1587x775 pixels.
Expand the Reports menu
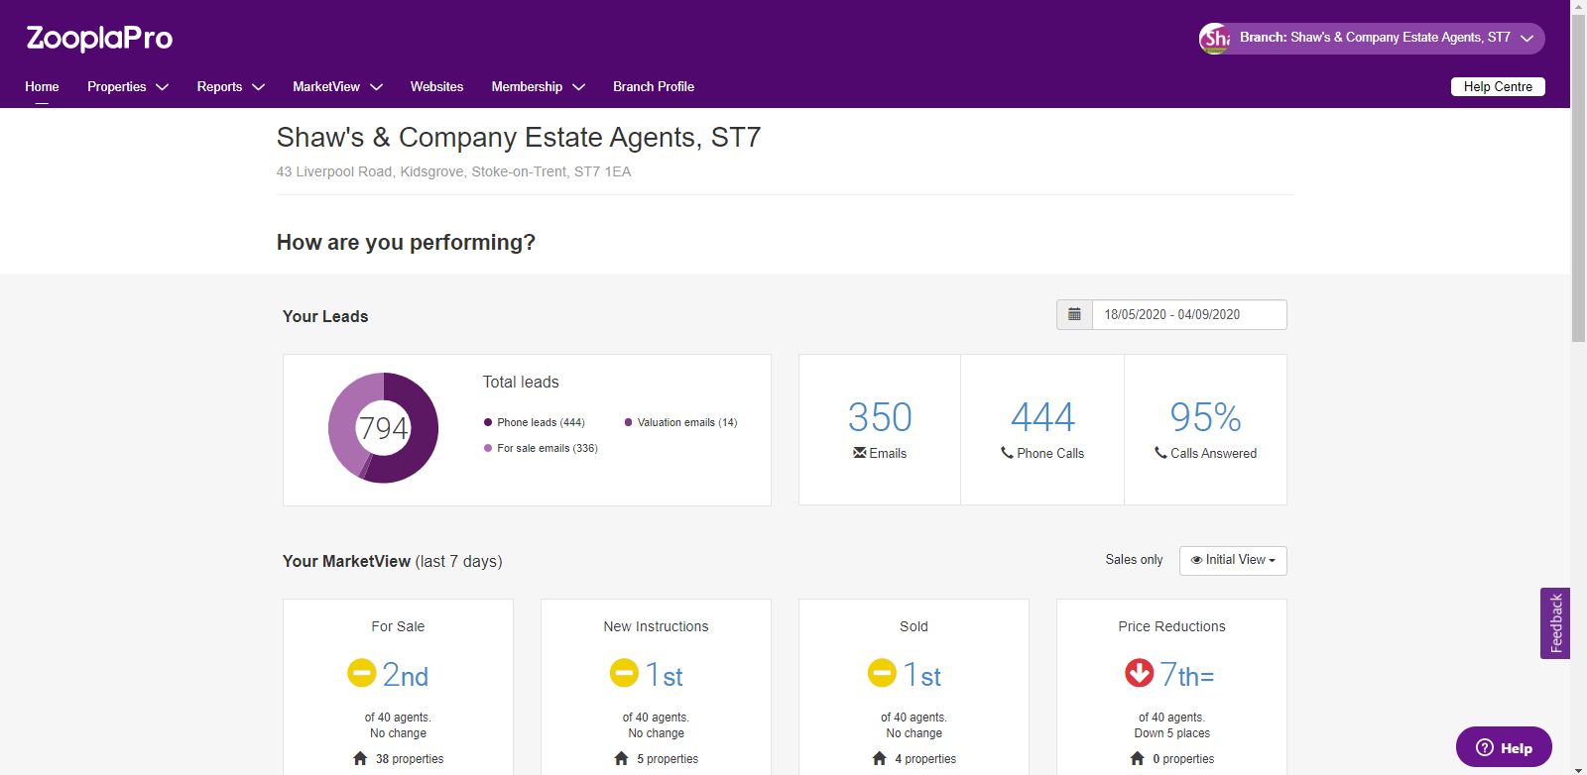231,87
